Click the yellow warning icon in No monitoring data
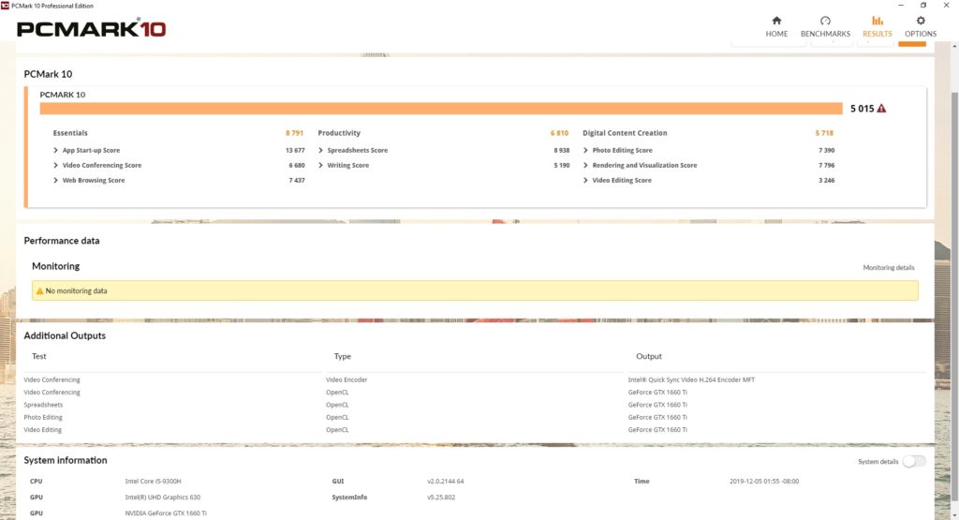This screenshot has width=959, height=520. click(39, 291)
